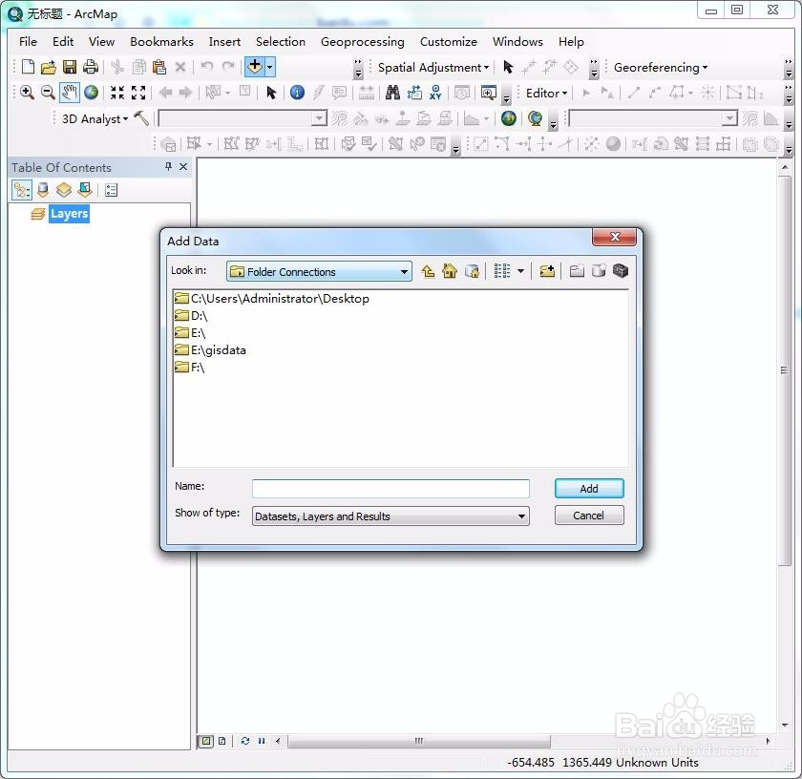
Task: Click the Table Of Contents Options icon
Action: 111,190
